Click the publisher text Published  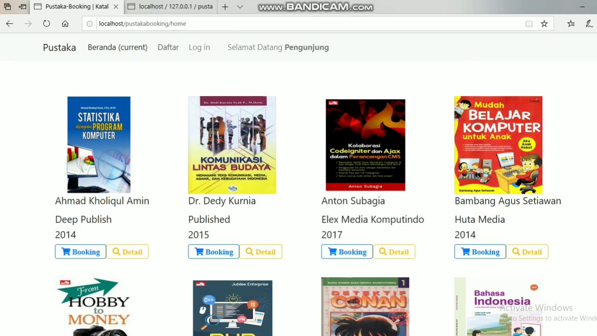209,219
